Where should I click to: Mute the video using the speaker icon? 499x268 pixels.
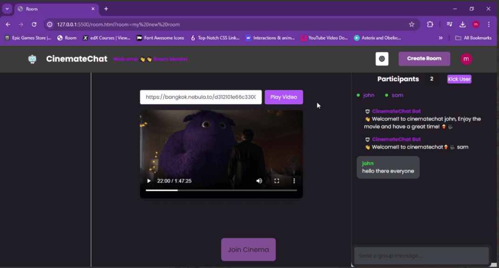(259, 181)
